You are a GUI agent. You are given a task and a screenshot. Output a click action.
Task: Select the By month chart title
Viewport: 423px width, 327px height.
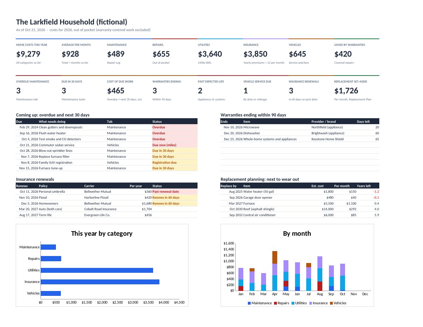click(297, 234)
